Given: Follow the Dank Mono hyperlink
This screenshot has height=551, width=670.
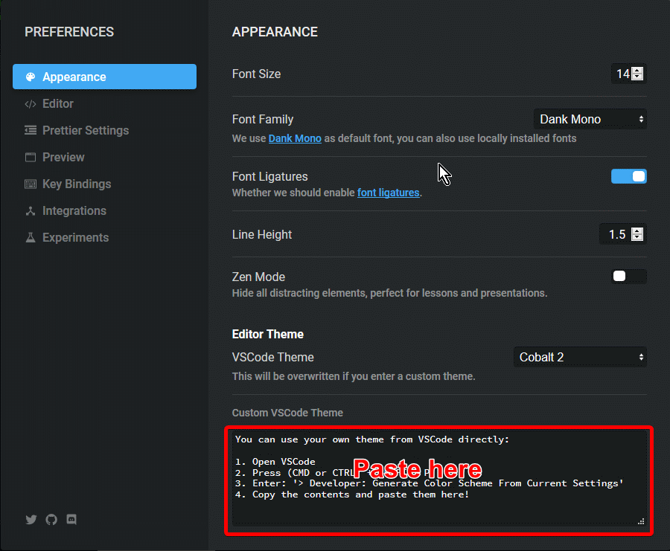Looking at the screenshot, I should point(295,138).
